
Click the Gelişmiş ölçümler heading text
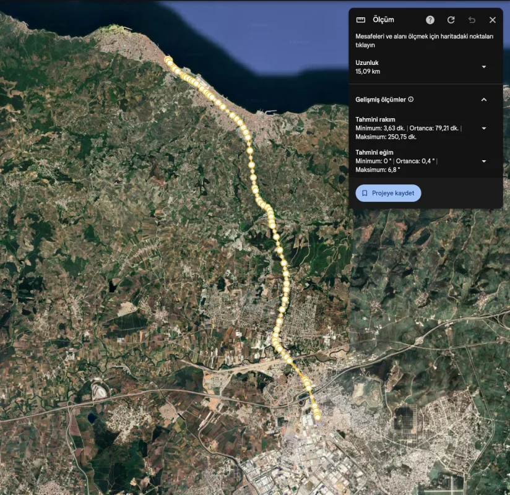coord(381,100)
